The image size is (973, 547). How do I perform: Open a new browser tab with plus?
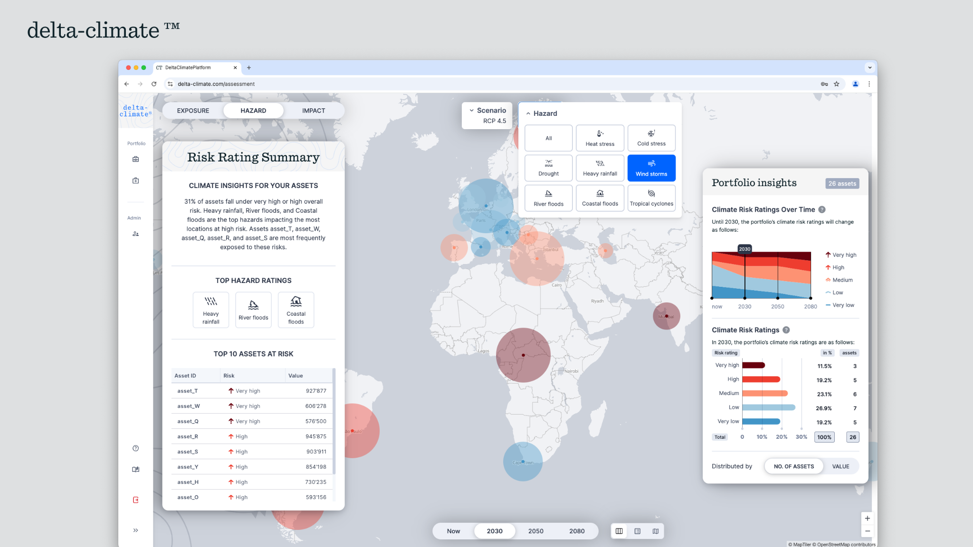(248, 67)
